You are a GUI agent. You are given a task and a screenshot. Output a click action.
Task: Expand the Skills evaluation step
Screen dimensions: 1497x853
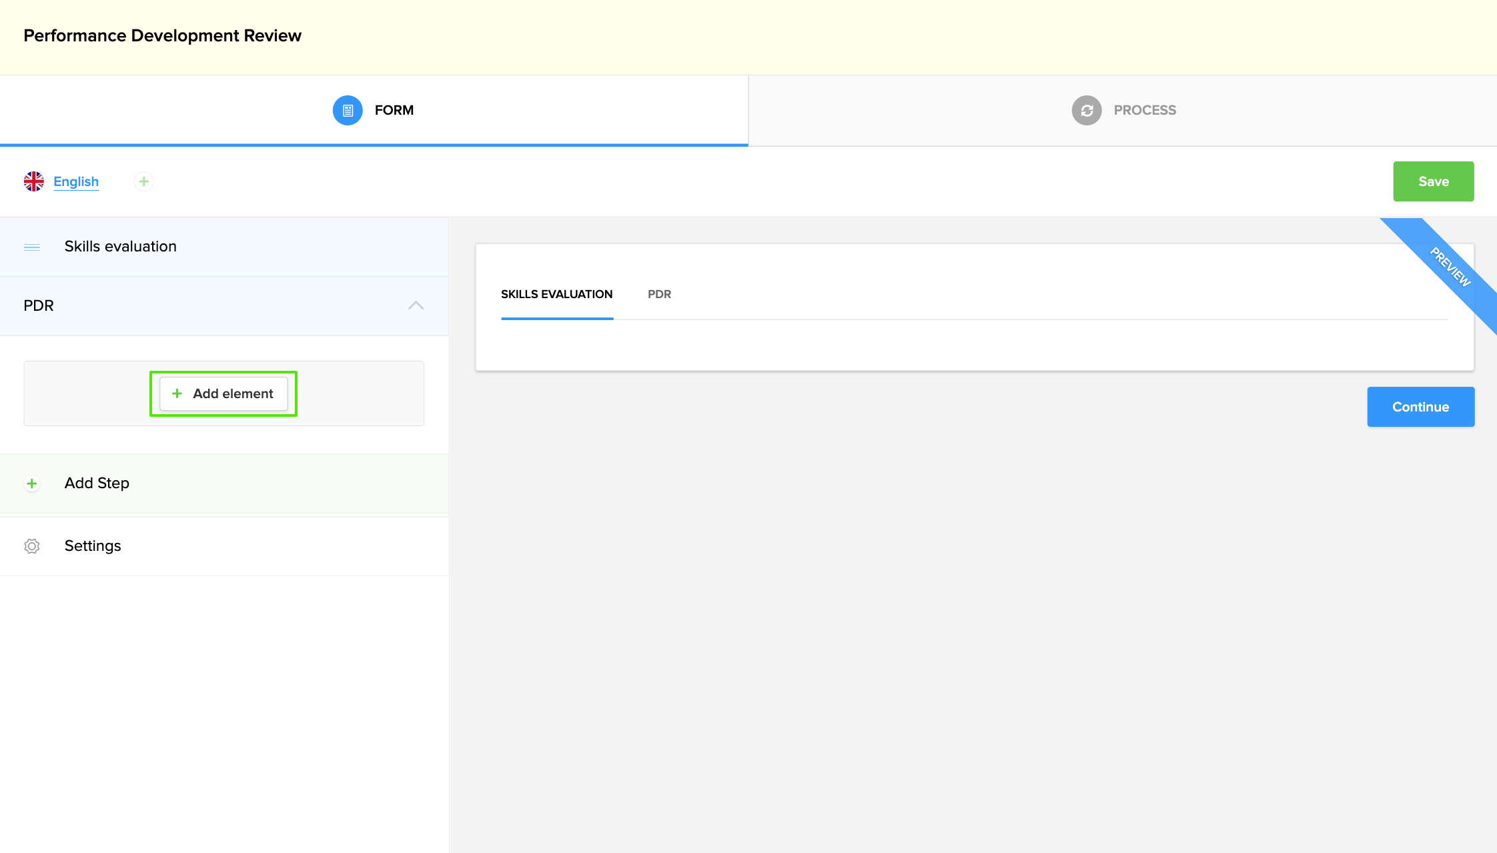(121, 247)
